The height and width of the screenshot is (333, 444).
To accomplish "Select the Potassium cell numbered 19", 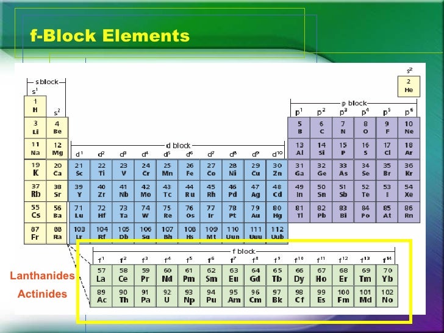I will (x=35, y=170).
